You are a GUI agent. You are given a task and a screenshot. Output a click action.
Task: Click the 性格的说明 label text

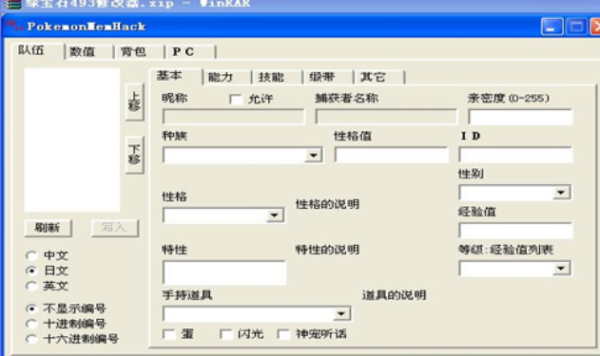(x=327, y=204)
